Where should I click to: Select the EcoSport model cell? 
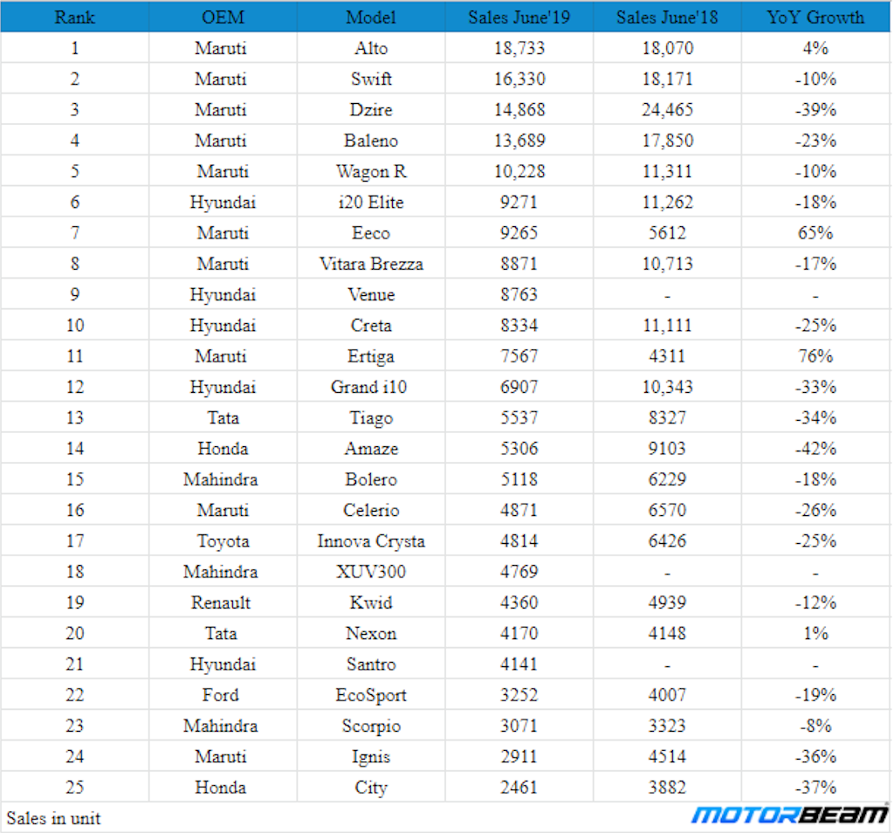click(x=371, y=694)
